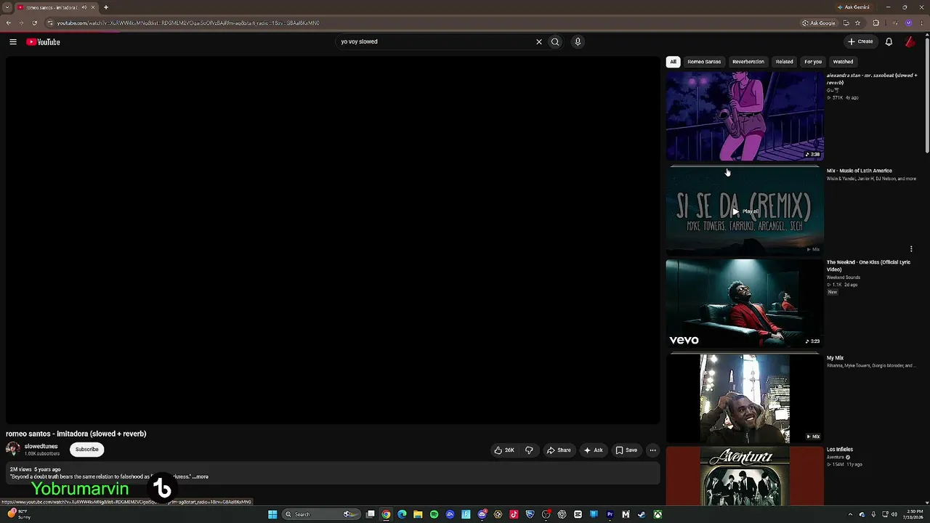Click Ask Google in the address bar
The image size is (930, 523).
pos(819,23)
